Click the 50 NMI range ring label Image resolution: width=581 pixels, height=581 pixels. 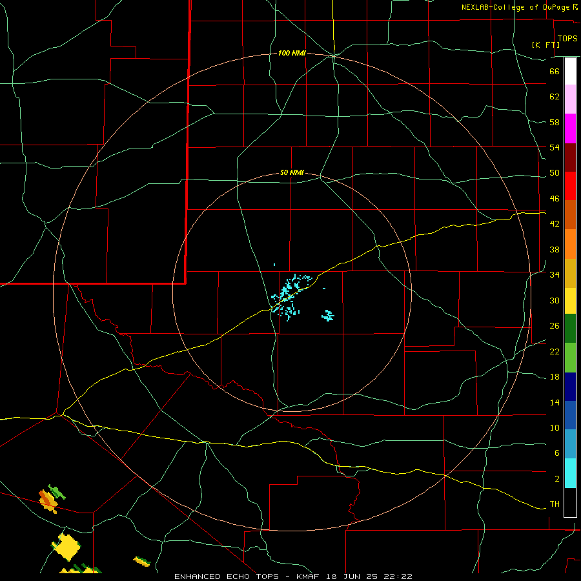[x=292, y=172]
